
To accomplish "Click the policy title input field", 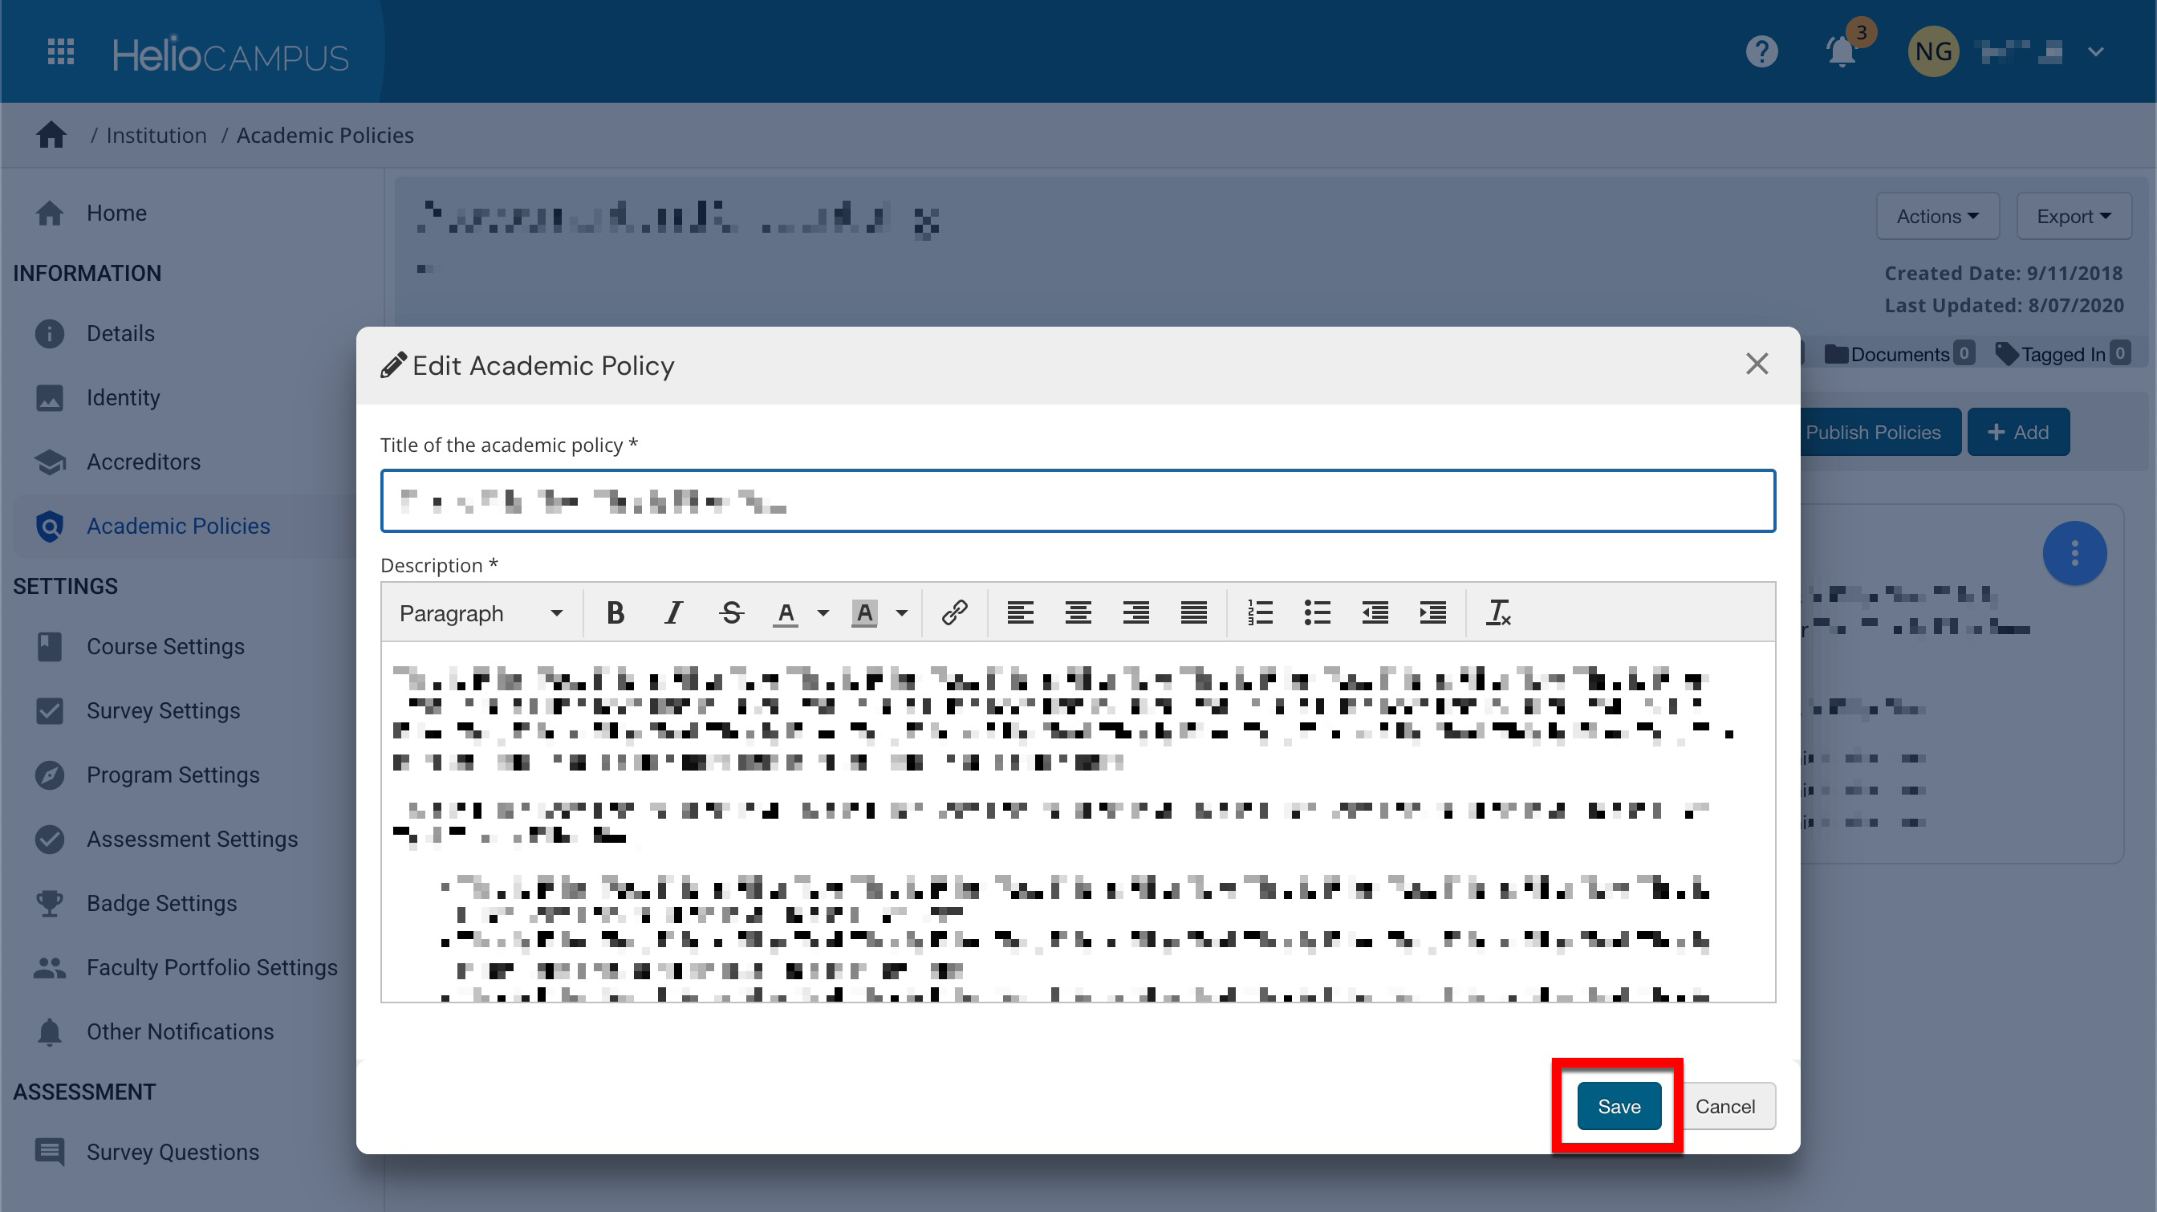I will 1078,501.
